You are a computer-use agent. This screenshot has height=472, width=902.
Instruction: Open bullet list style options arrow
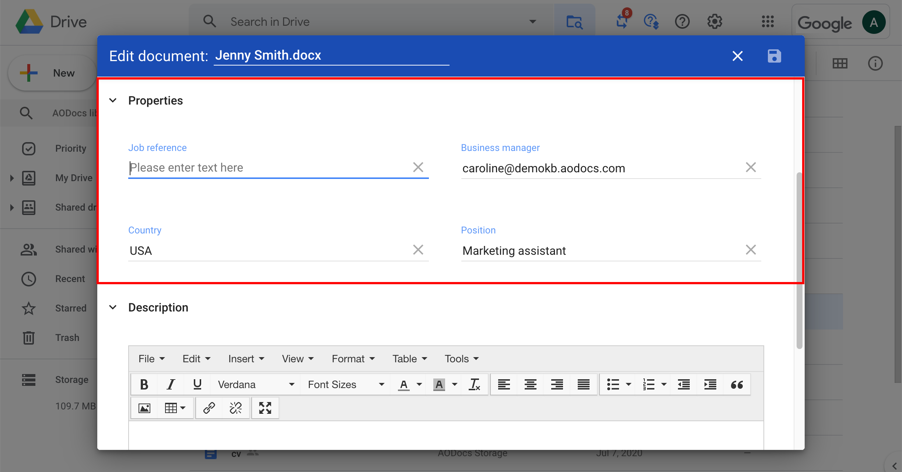[628, 384]
